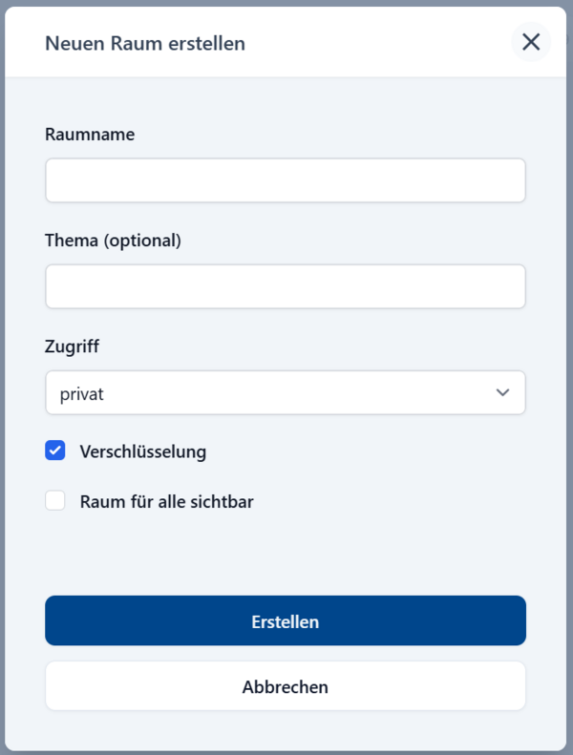Click the selected value privat

[82, 393]
